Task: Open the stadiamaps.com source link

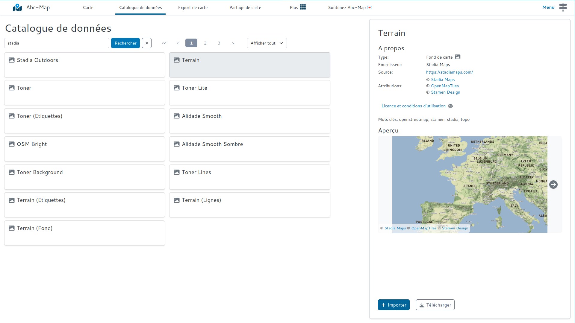Action: [449, 72]
